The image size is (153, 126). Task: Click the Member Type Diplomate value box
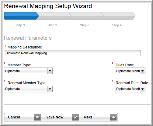(26, 71)
